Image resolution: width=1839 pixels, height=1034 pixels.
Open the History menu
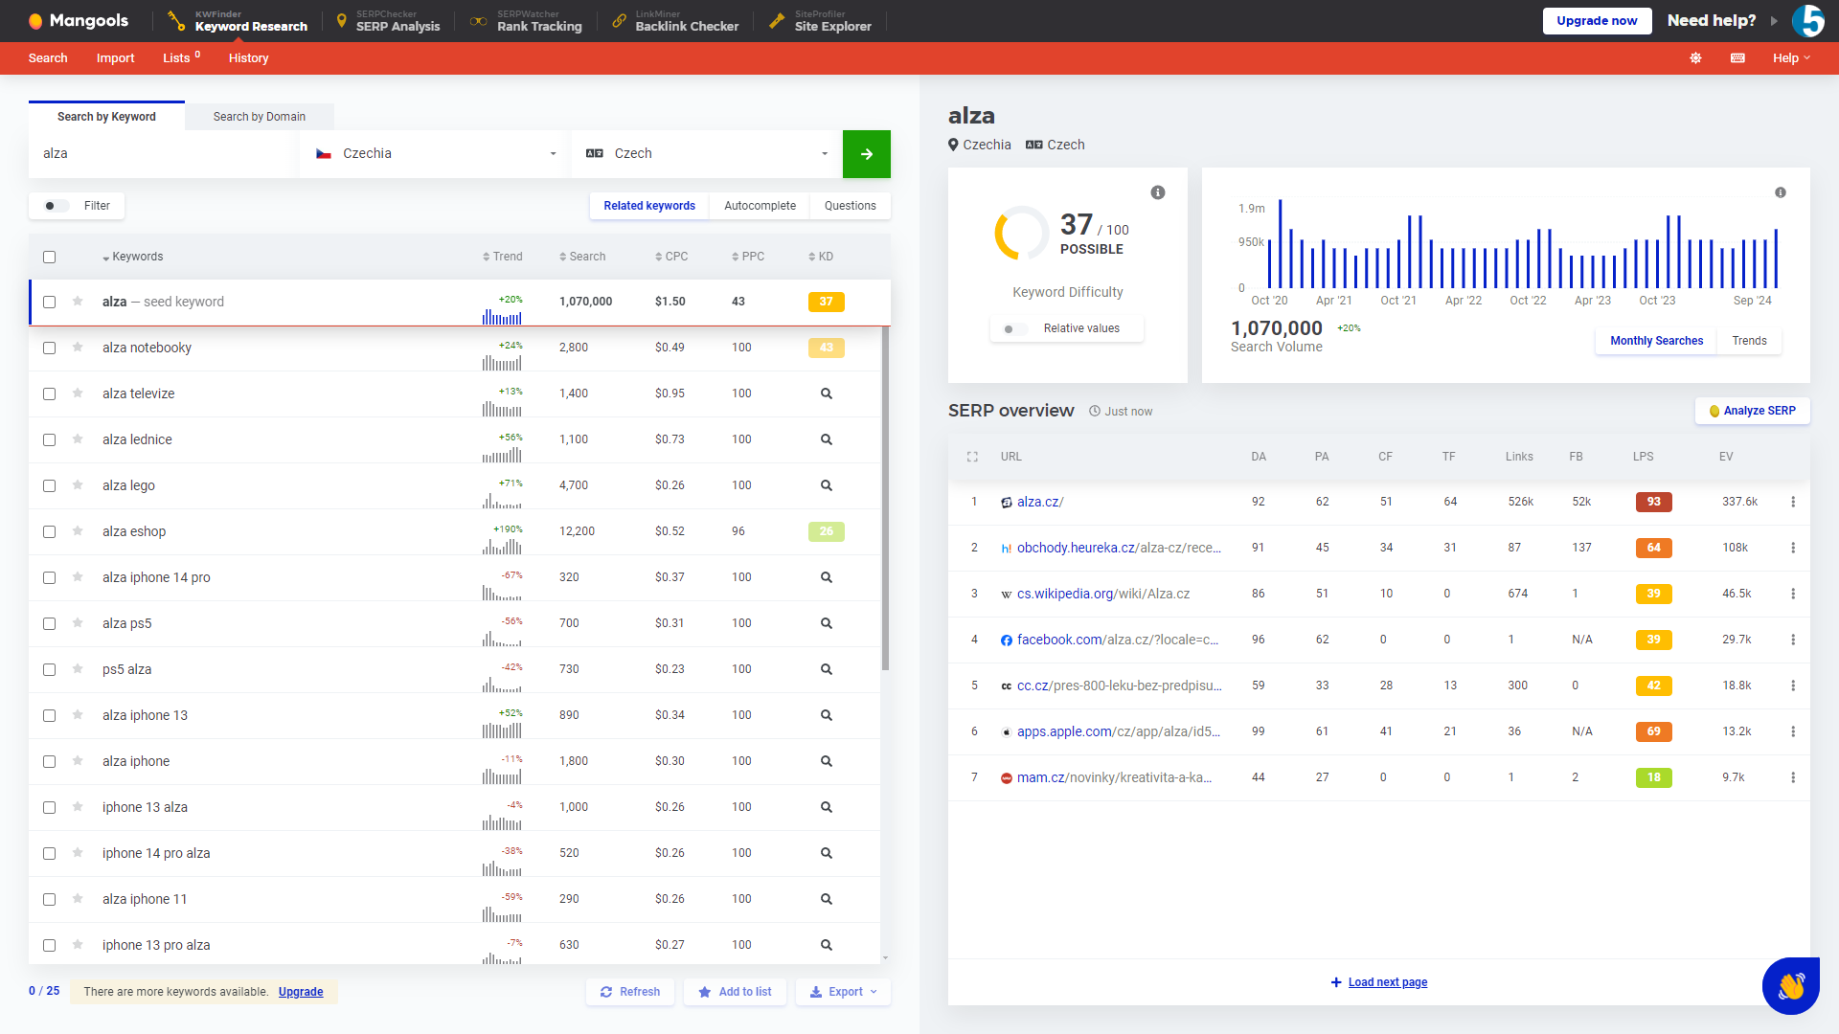click(248, 58)
